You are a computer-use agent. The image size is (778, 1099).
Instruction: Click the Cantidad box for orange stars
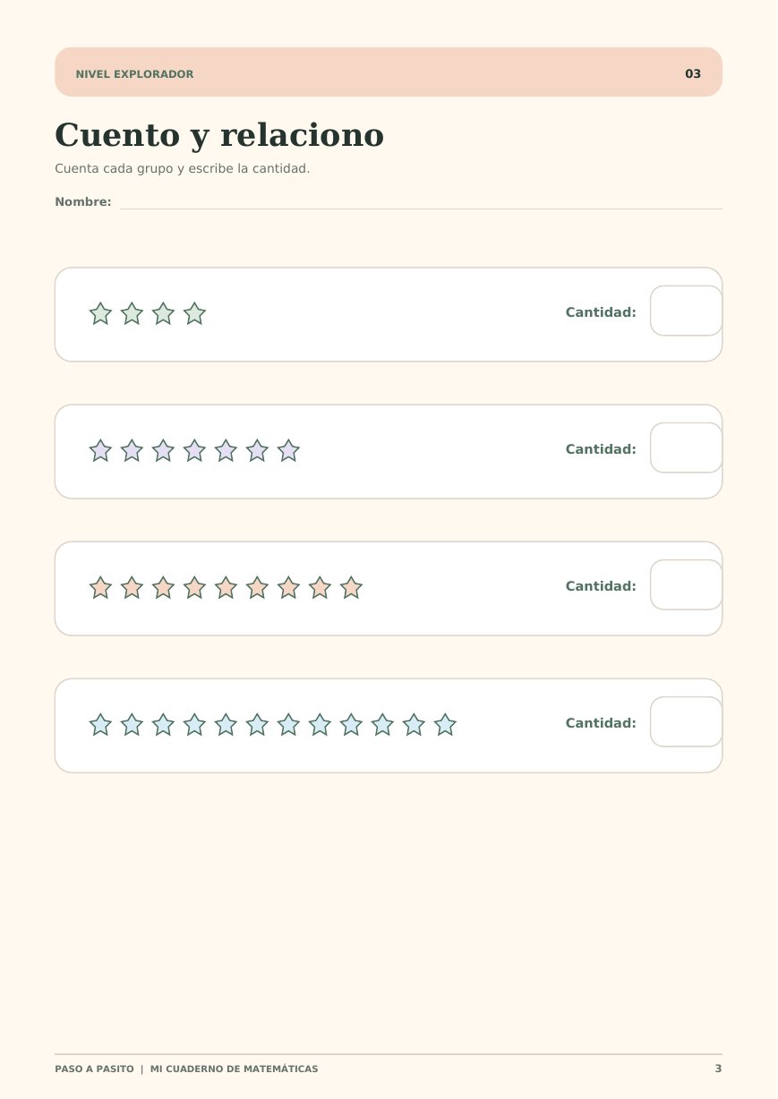(x=686, y=584)
